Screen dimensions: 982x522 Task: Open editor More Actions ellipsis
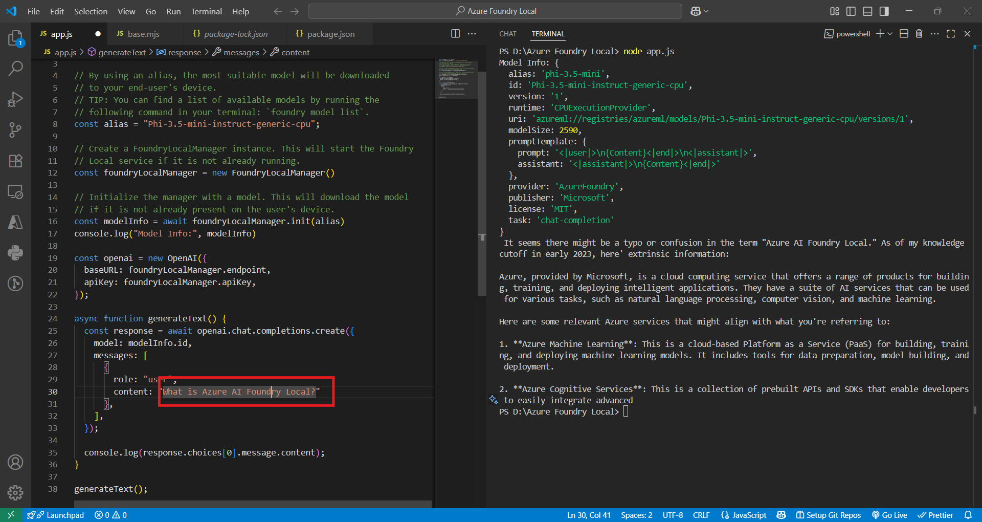(x=472, y=34)
